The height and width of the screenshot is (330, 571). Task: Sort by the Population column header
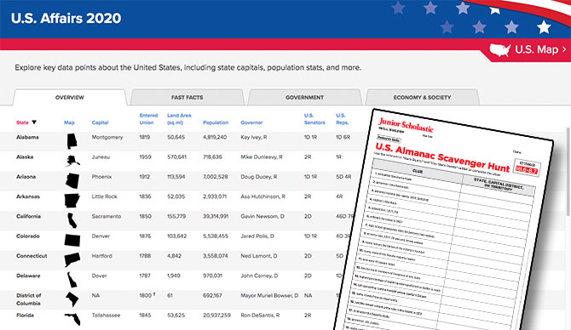click(216, 122)
